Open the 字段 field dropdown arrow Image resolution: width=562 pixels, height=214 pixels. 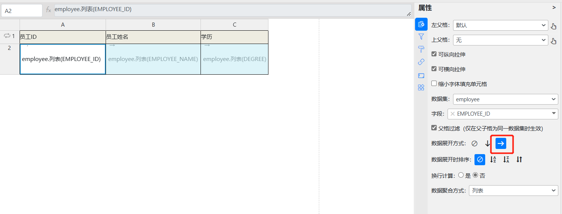pos(554,114)
